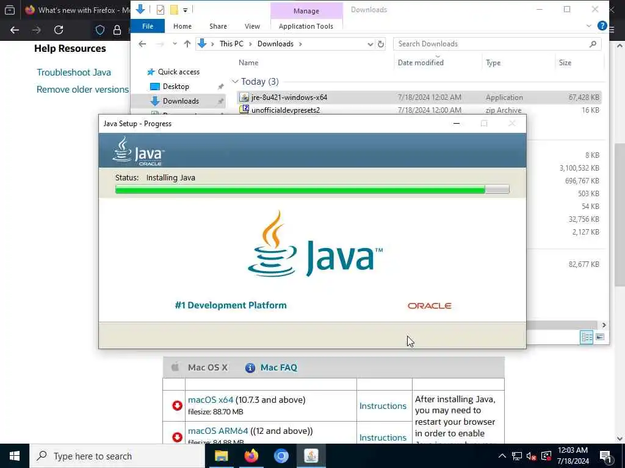Reload the Firefox page
This screenshot has width=625, height=468.
click(x=59, y=30)
